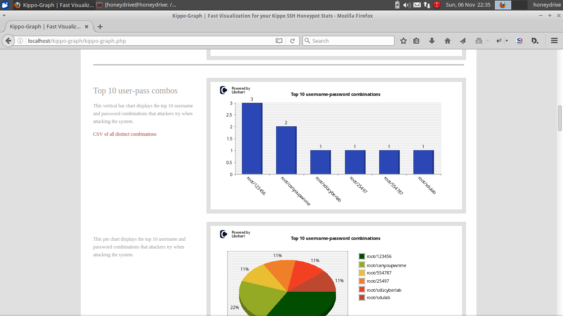Download CSV of all distinct combinations

coord(124,134)
